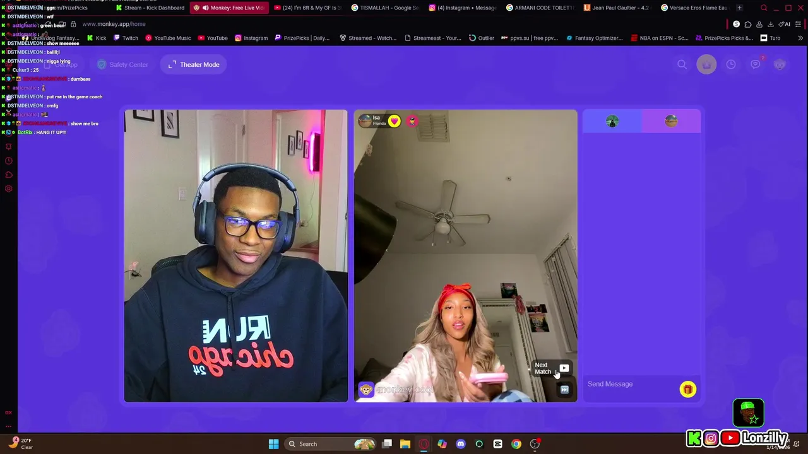Image resolution: width=808 pixels, height=454 pixels.
Task: Open the Twitch bookmark
Action: click(x=125, y=38)
